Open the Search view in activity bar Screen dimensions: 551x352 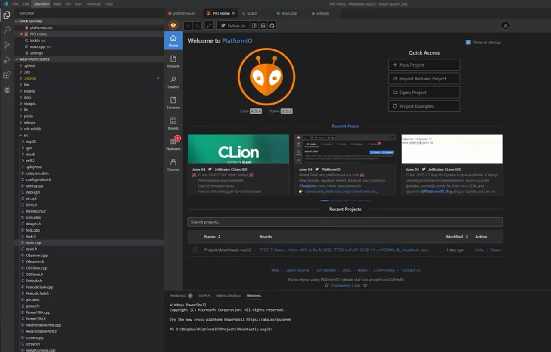[x=7, y=30]
